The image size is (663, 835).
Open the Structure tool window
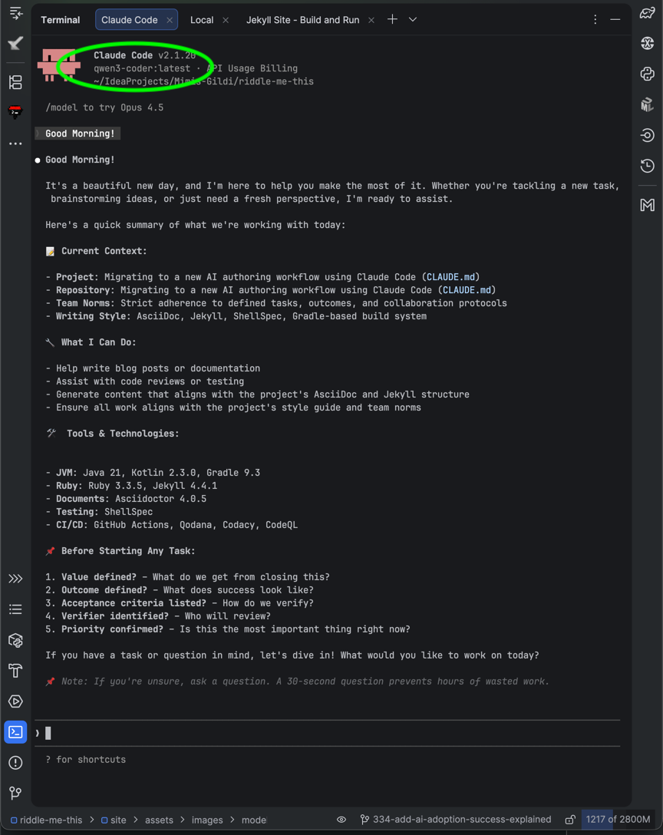(15, 82)
